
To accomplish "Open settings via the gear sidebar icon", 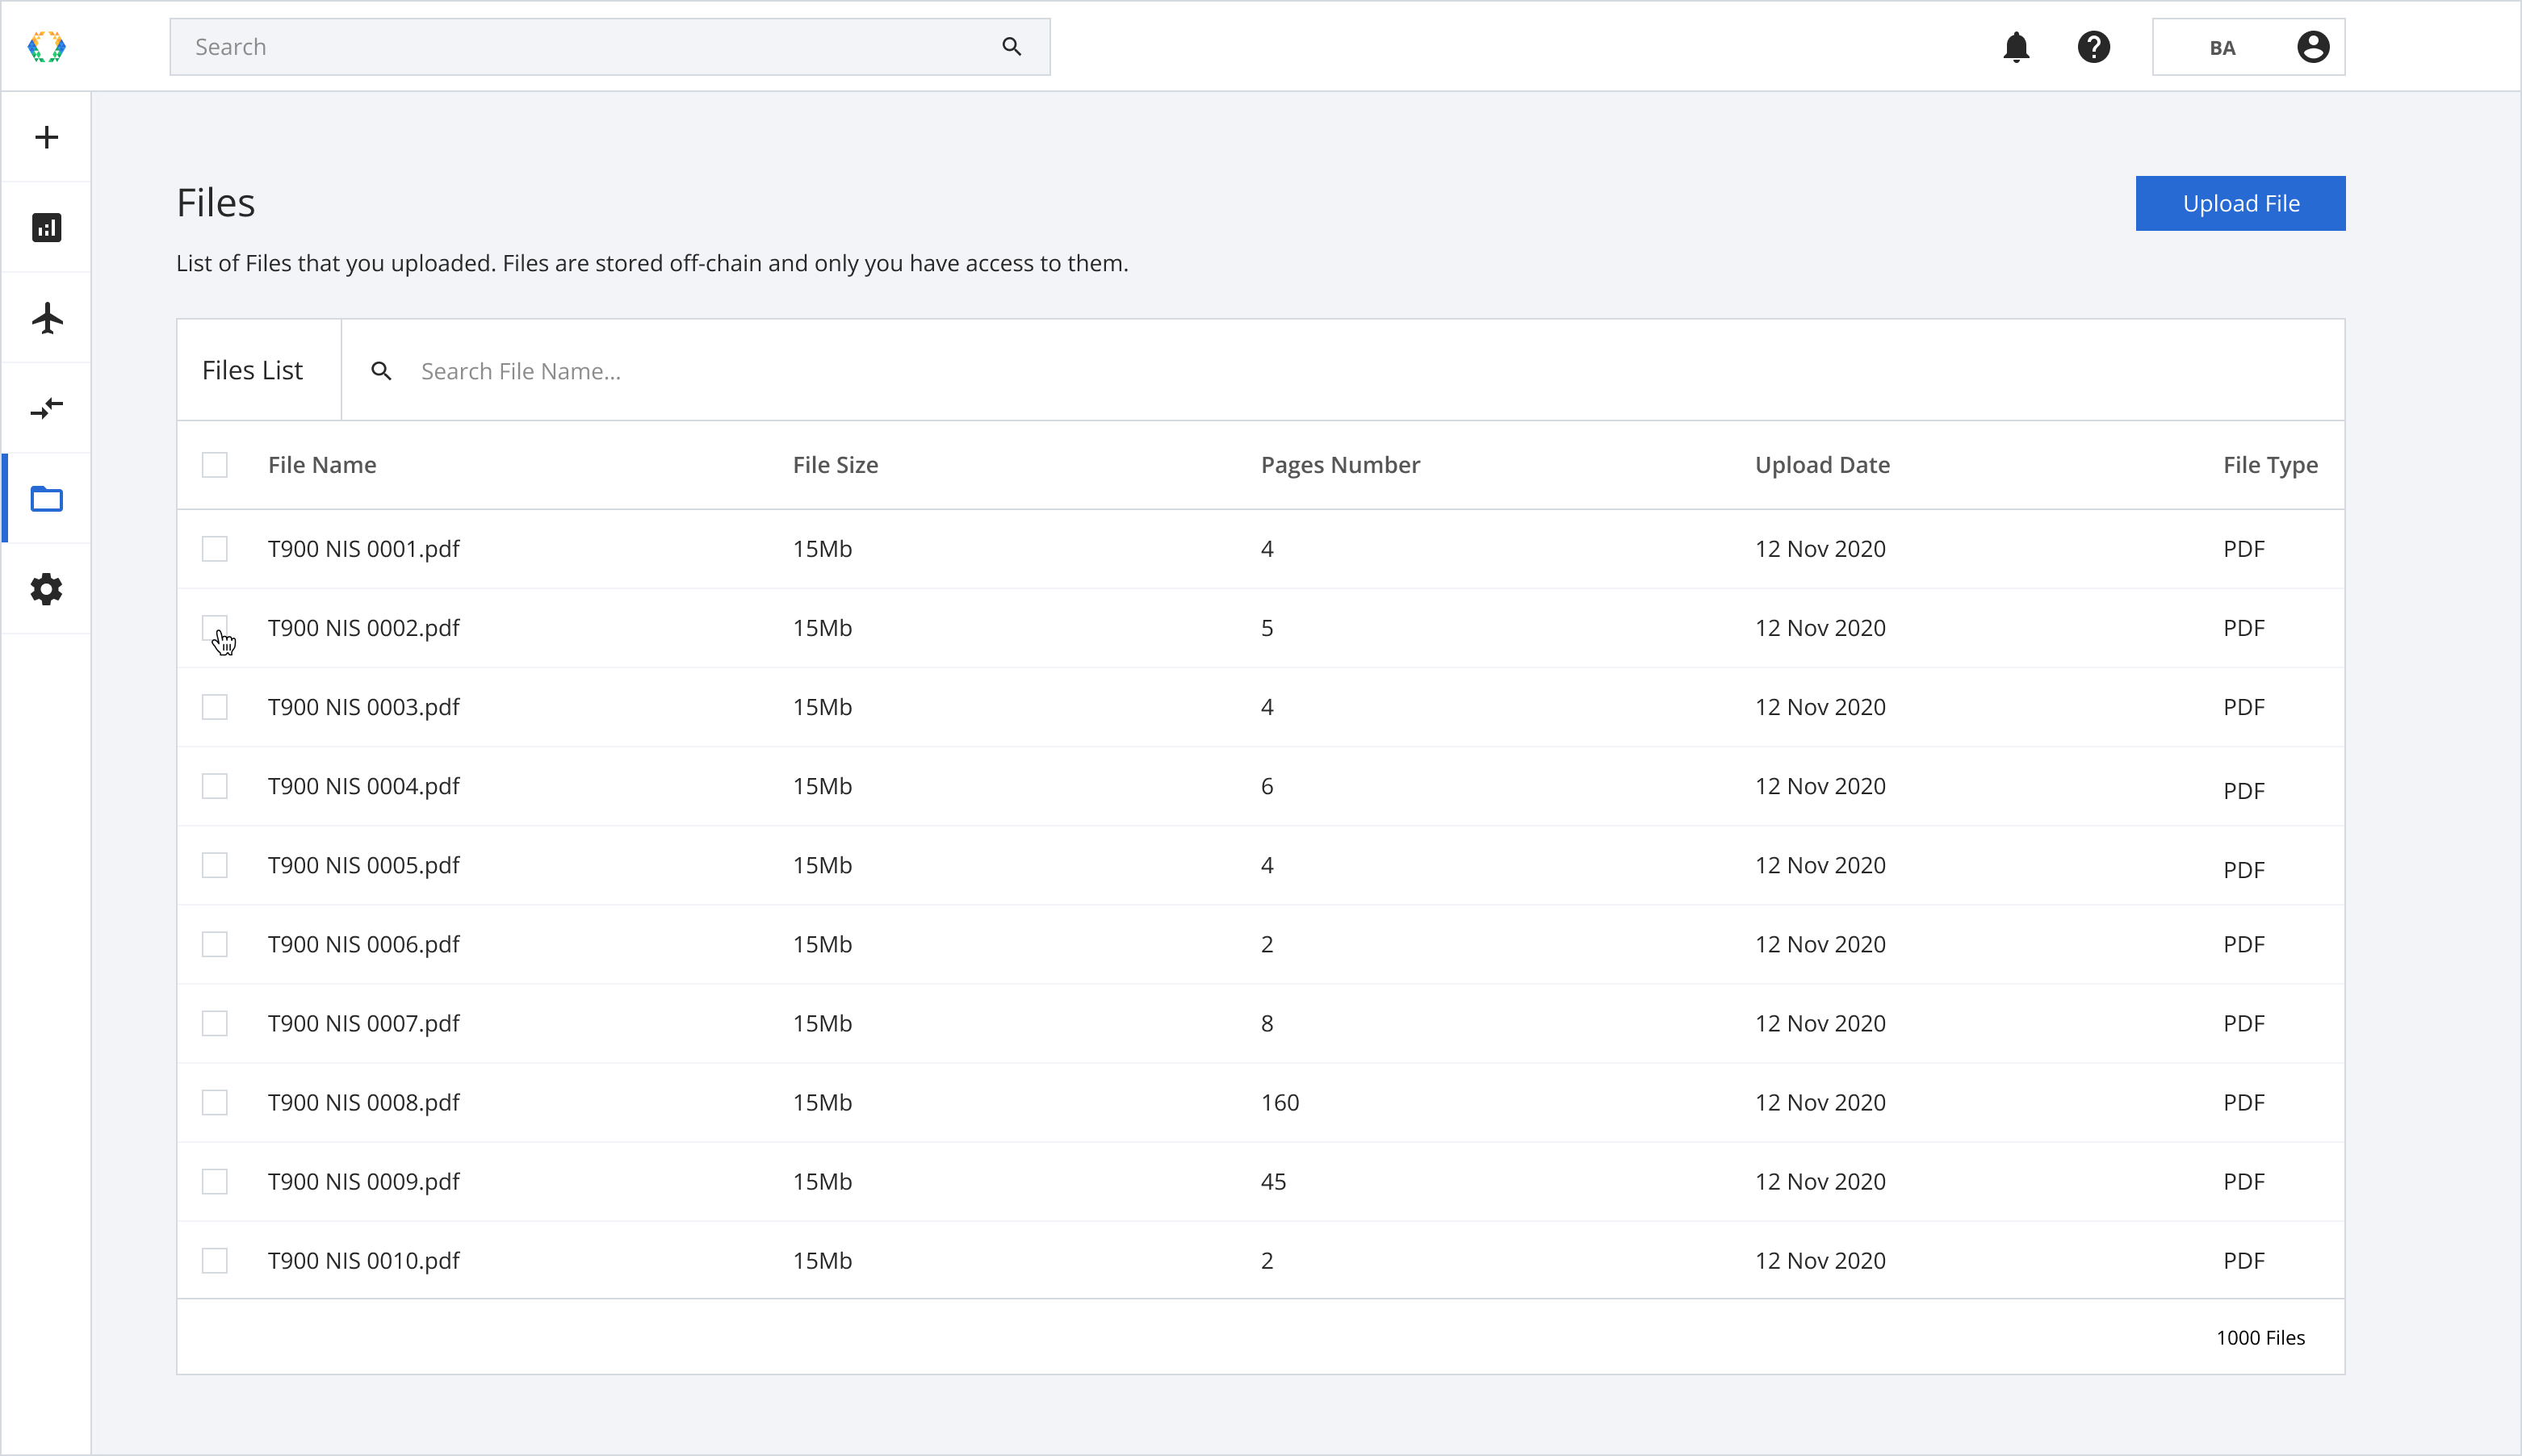I will (46, 589).
